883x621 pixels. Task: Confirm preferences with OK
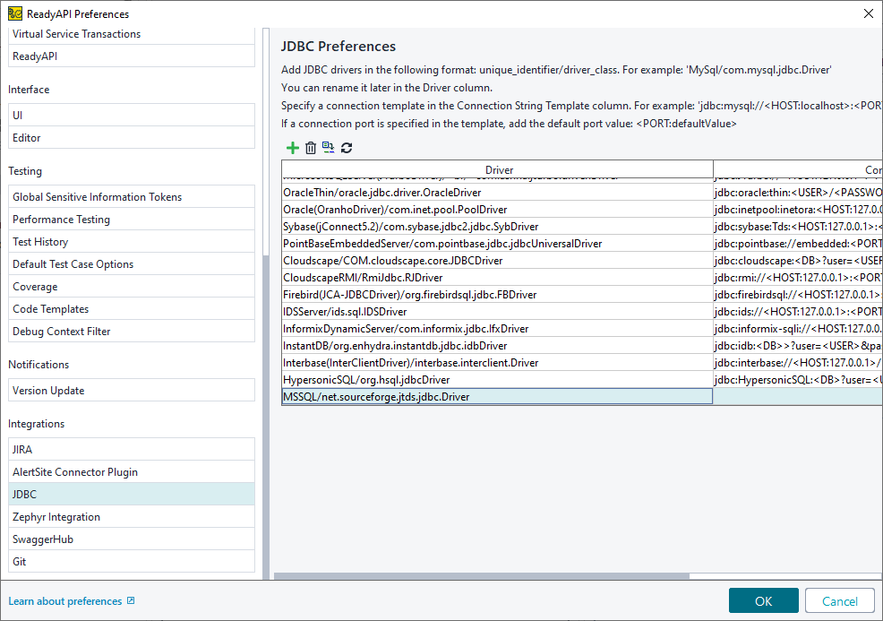click(x=763, y=600)
